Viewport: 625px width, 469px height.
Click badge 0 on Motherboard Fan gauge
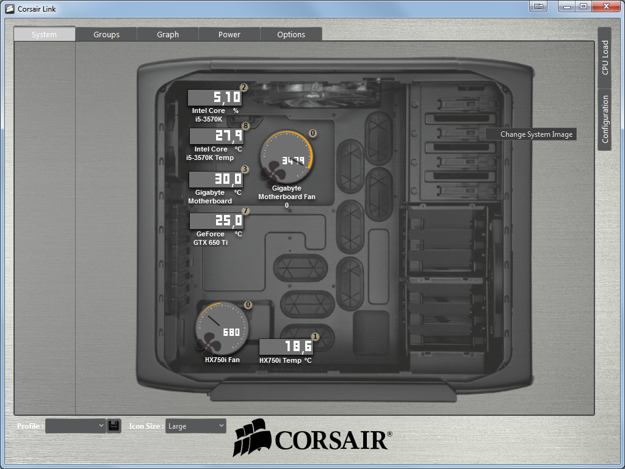pyautogui.click(x=313, y=133)
